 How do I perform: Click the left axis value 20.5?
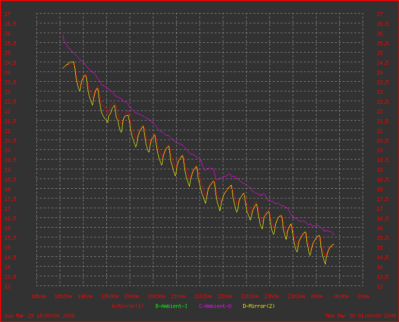point(10,141)
